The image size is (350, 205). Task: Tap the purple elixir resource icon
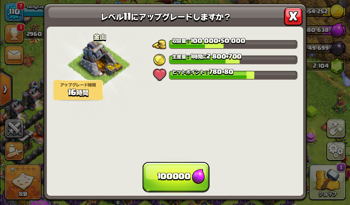[337, 30]
